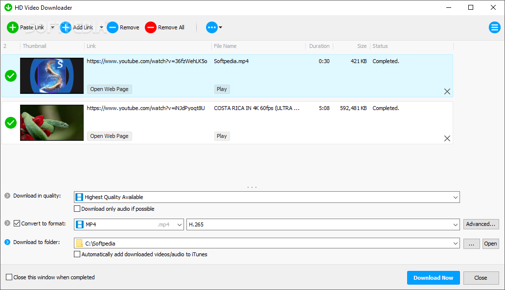The height and width of the screenshot is (290, 505).
Task: Open the C:\Softpedia folder dropdown
Action: 267,244
